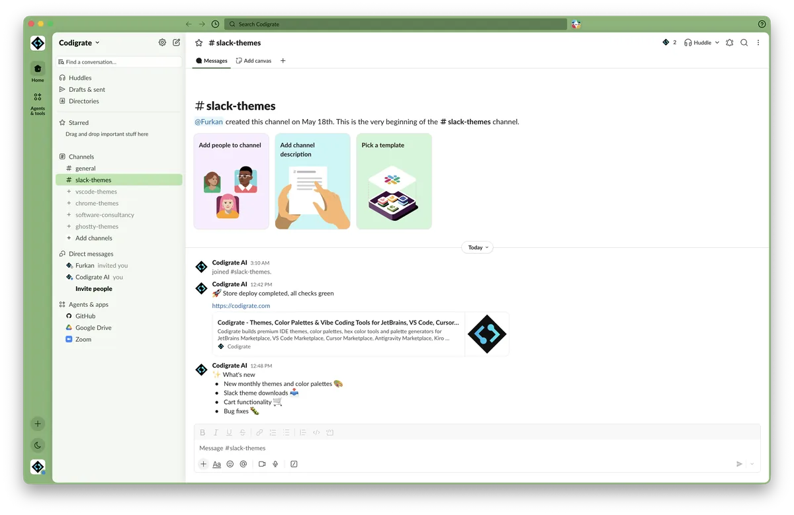Viewport: 794px width, 515px height.
Task: Click the create new plus button in the rail
Action: pos(38,424)
